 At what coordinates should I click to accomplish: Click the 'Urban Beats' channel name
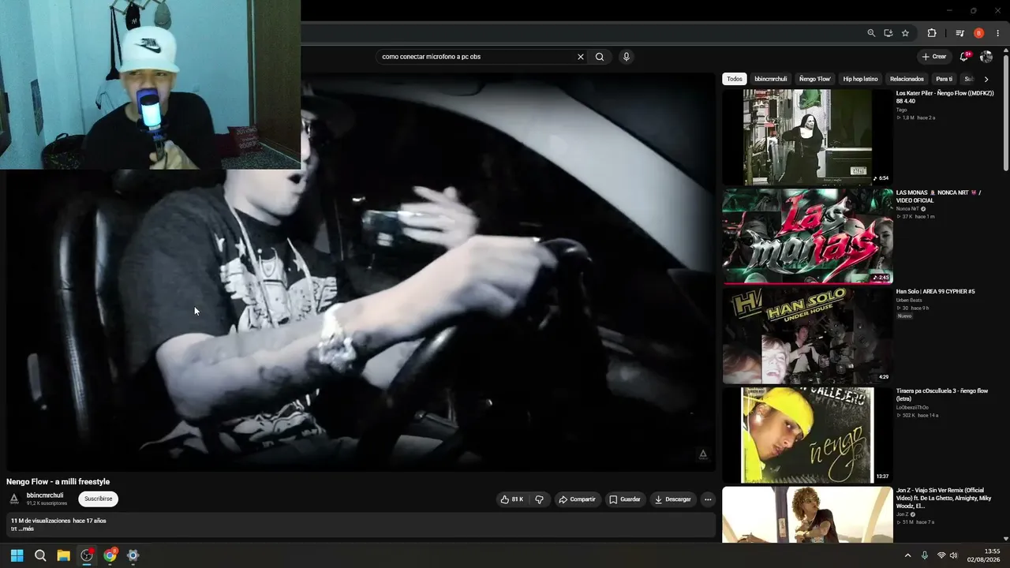click(x=908, y=300)
